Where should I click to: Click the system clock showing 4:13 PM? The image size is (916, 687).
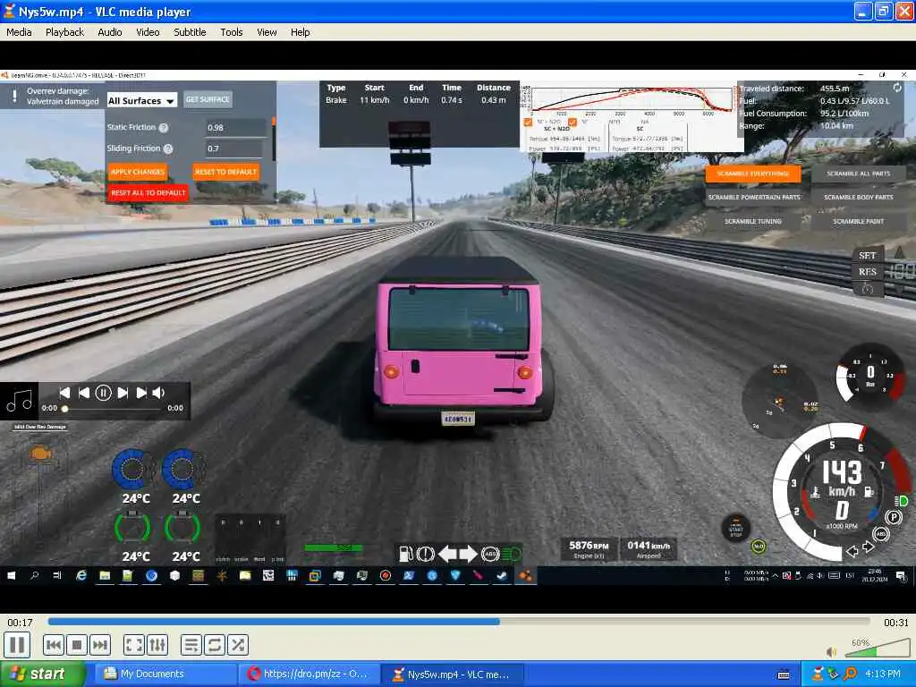[x=883, y=674]
